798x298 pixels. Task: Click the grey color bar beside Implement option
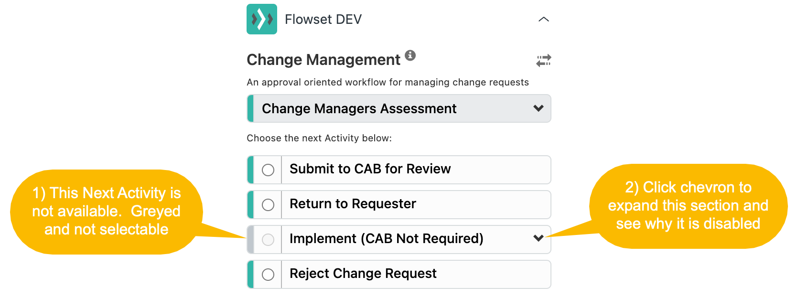coord(250,240)
